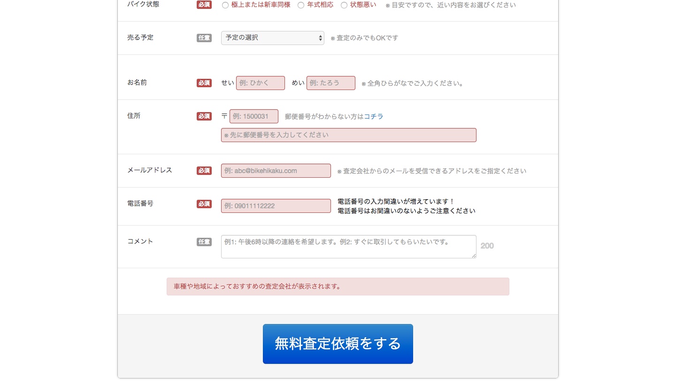Choose the 年式相応 bike condition option
676x385 pixels.
point(301,5)
